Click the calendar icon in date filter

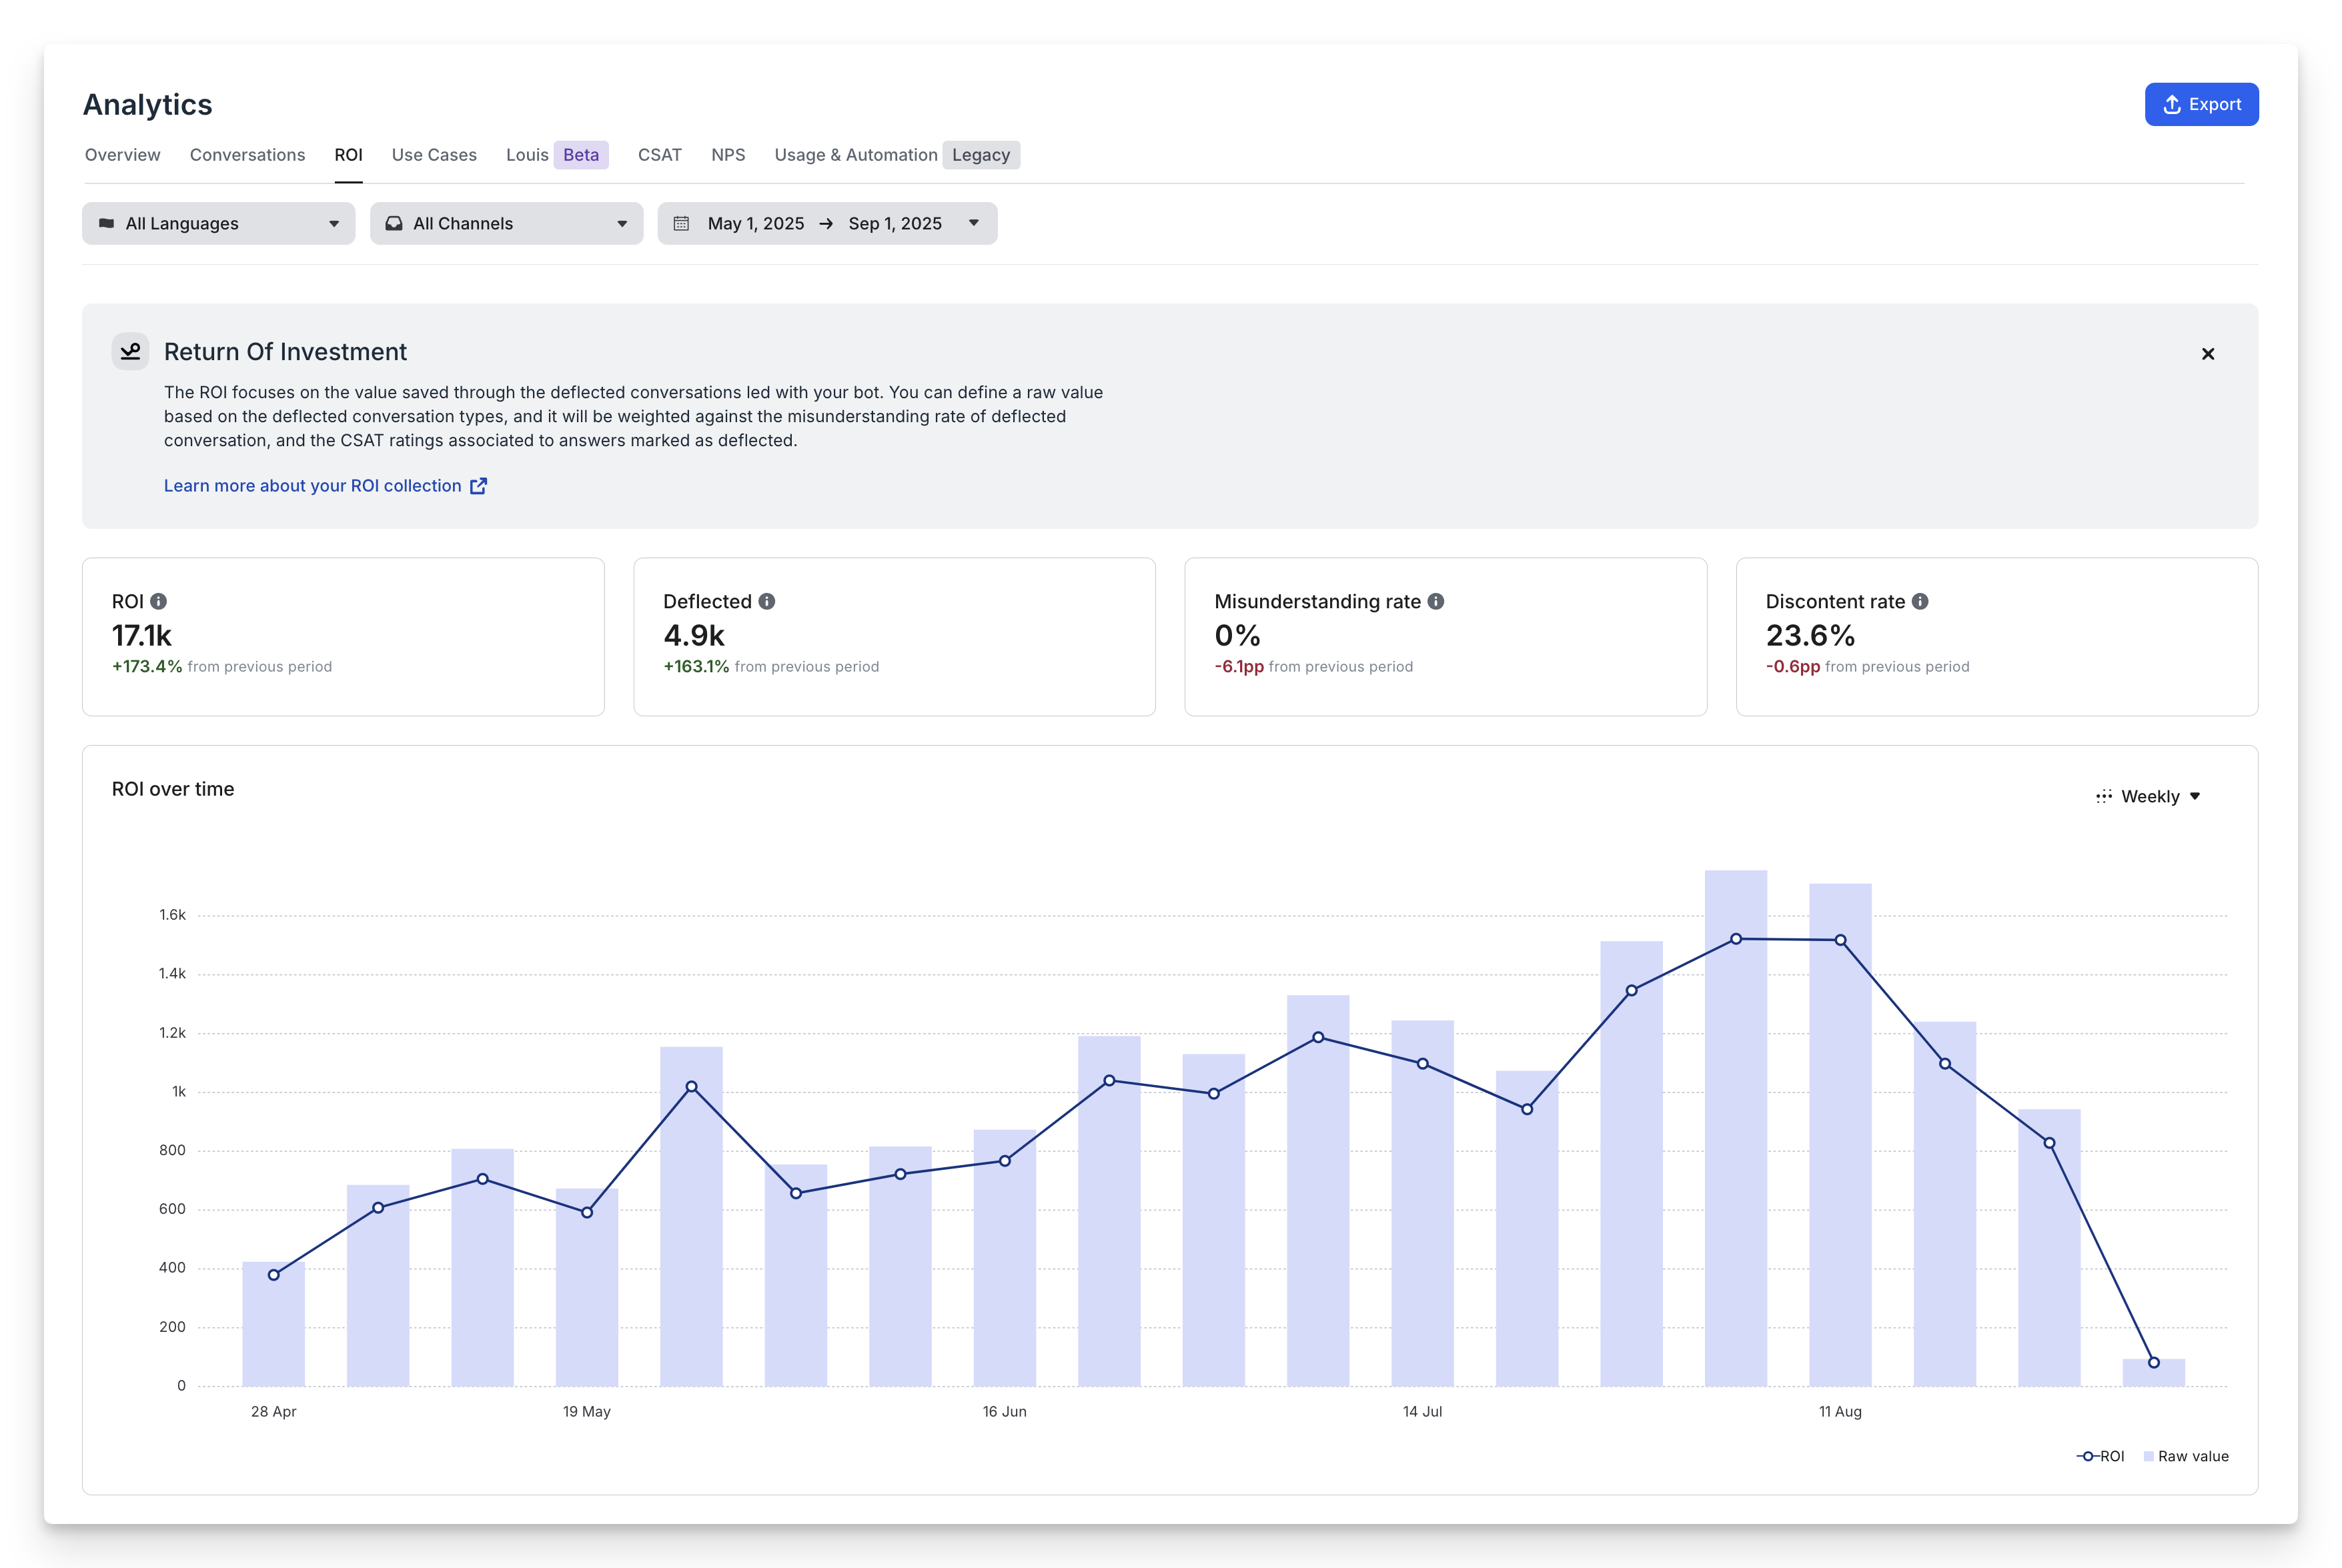681,223
